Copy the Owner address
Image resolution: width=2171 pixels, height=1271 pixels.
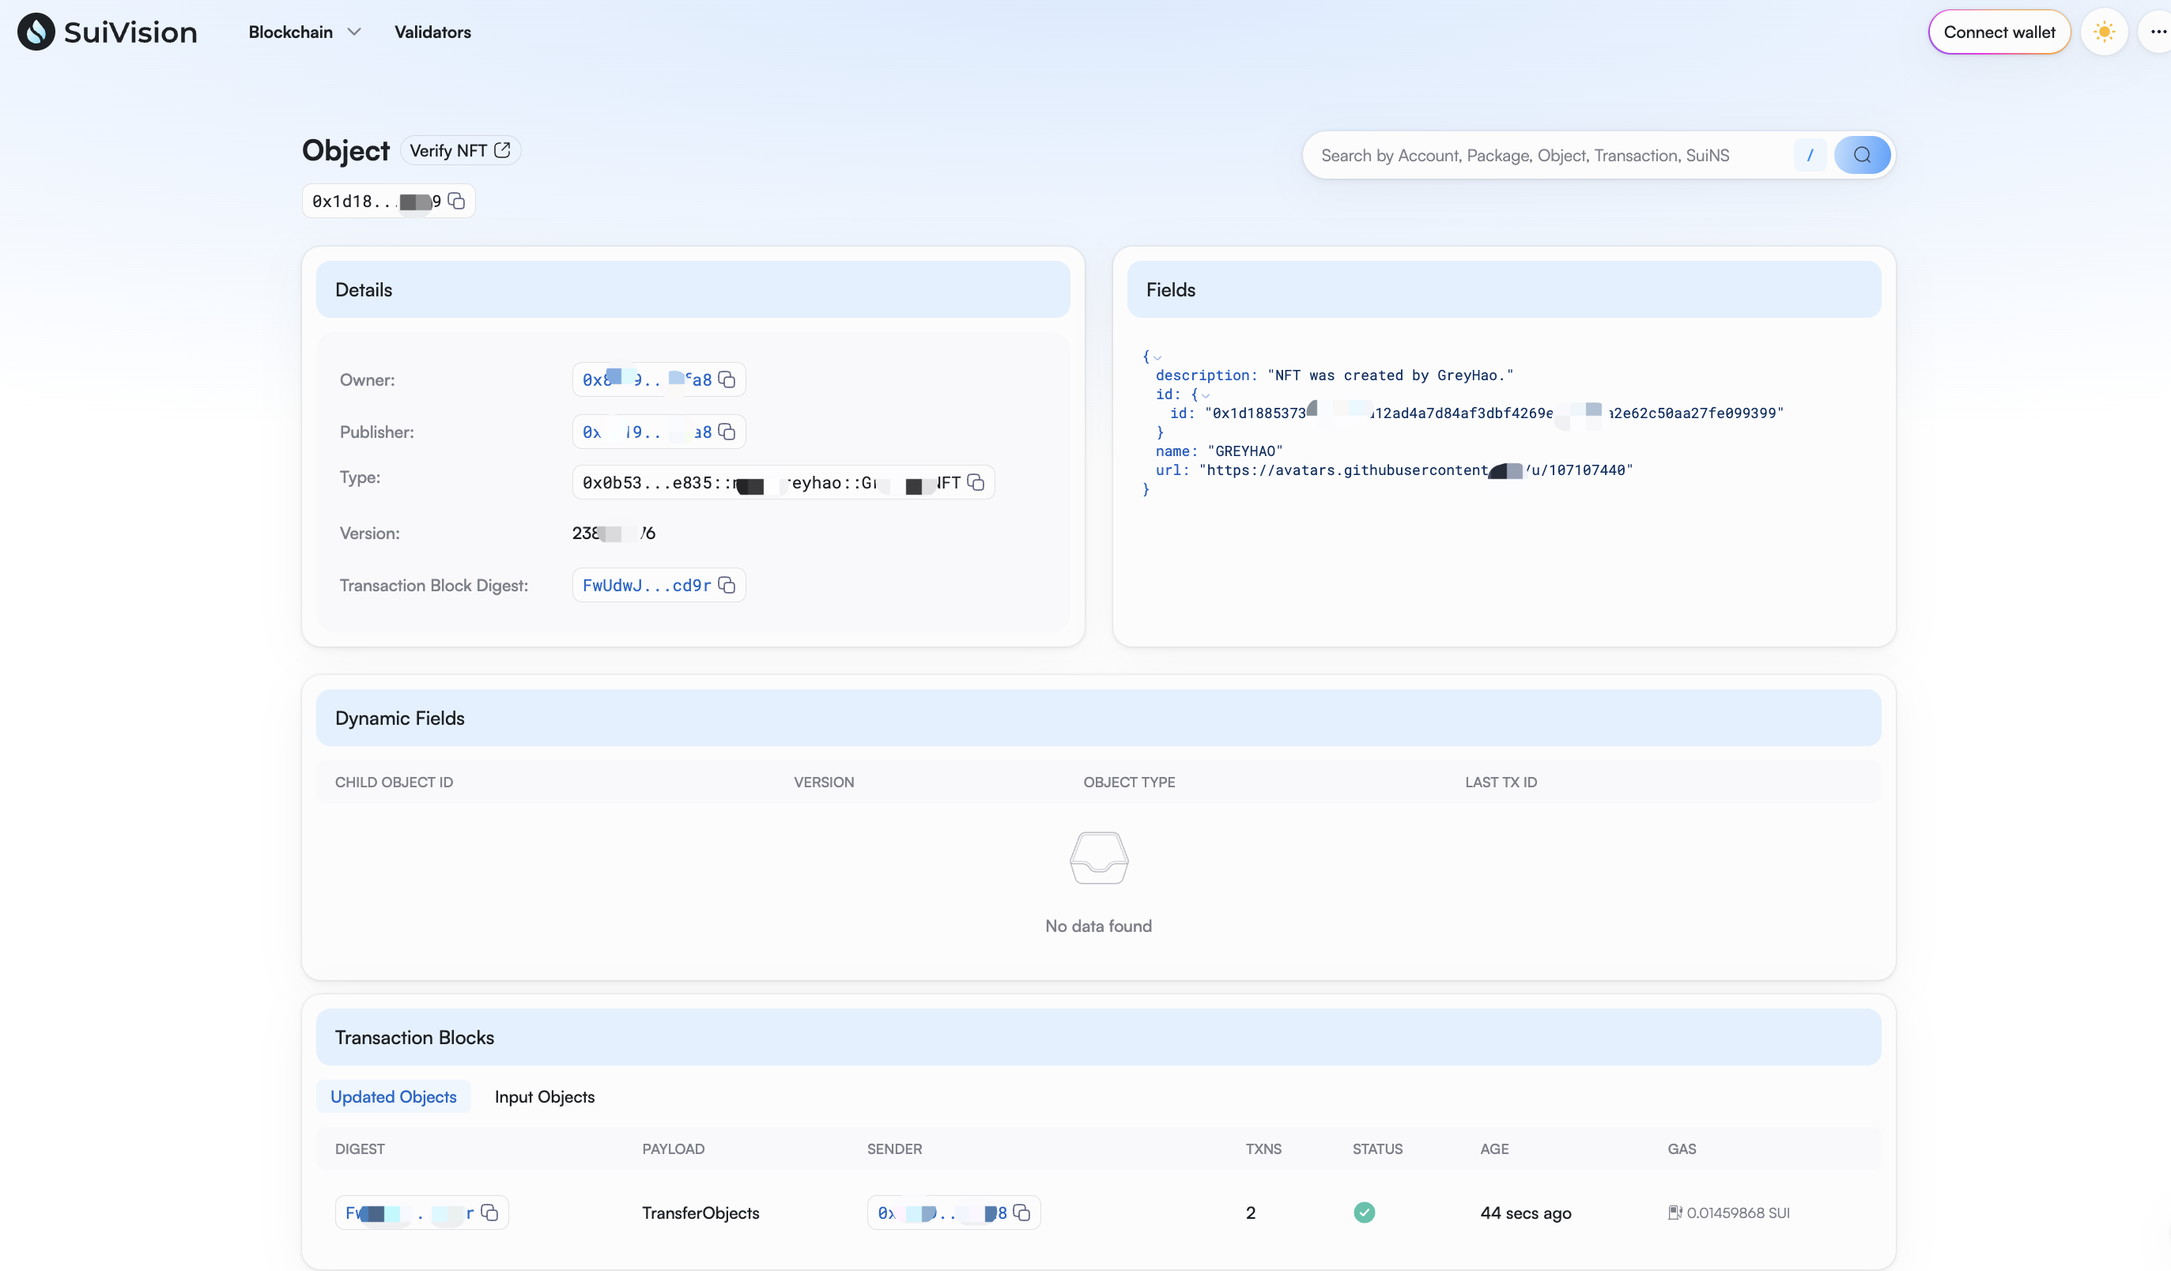pyautogui.click(x=727, y=379)
